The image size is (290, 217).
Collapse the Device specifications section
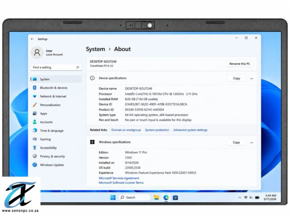click(x=251, y=79)
